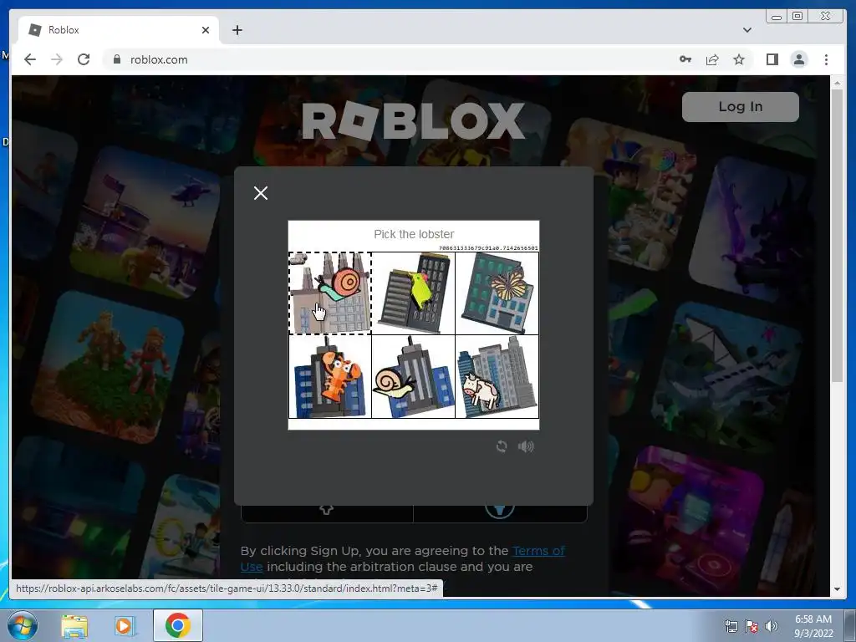Go back in Chrome

[30, 59]
